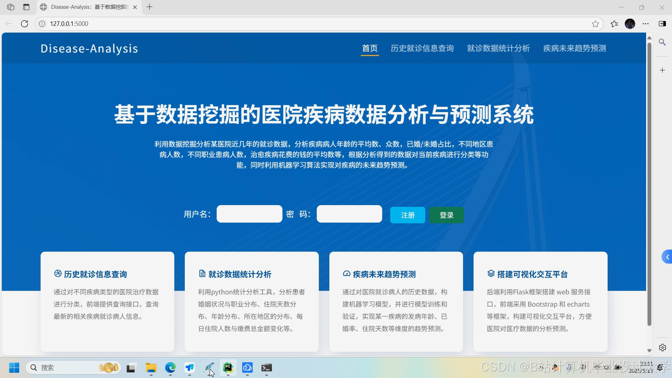
Task: Open the browser more options menu
Action: (646, 23)
